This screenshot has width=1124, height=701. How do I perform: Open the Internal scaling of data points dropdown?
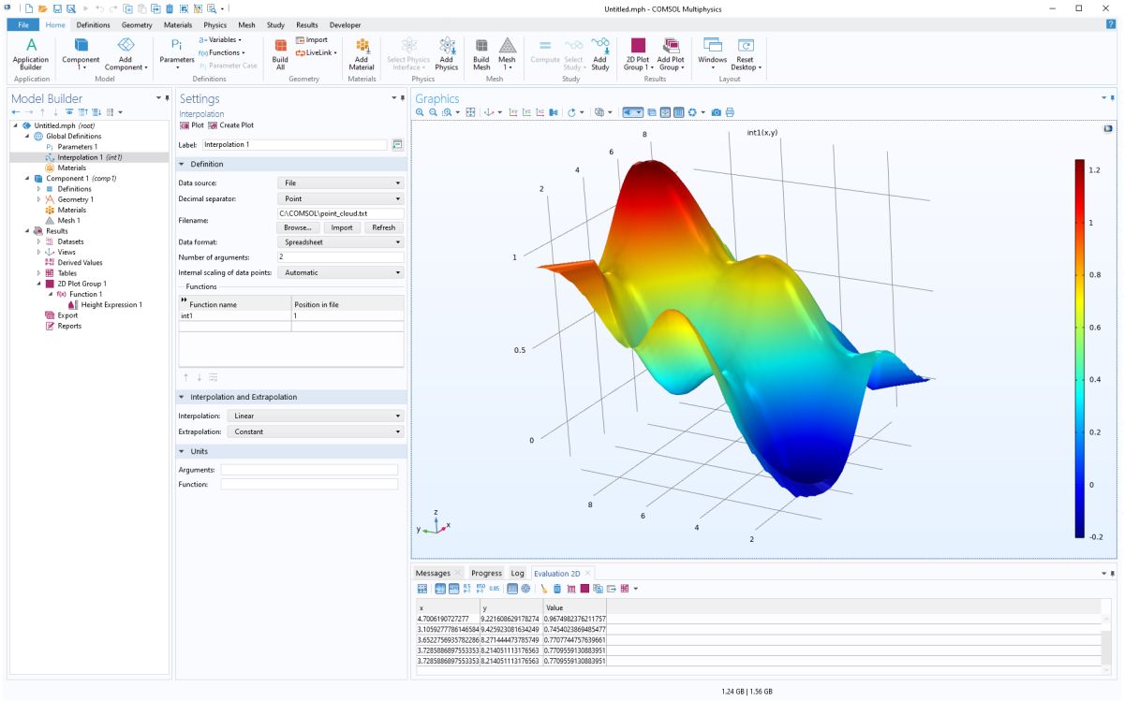(341, 272)
